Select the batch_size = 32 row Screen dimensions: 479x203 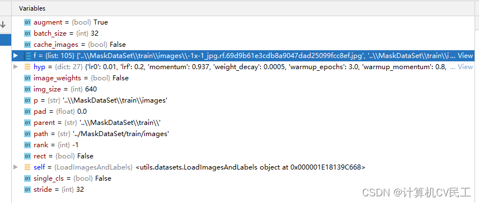click(243, 33)
